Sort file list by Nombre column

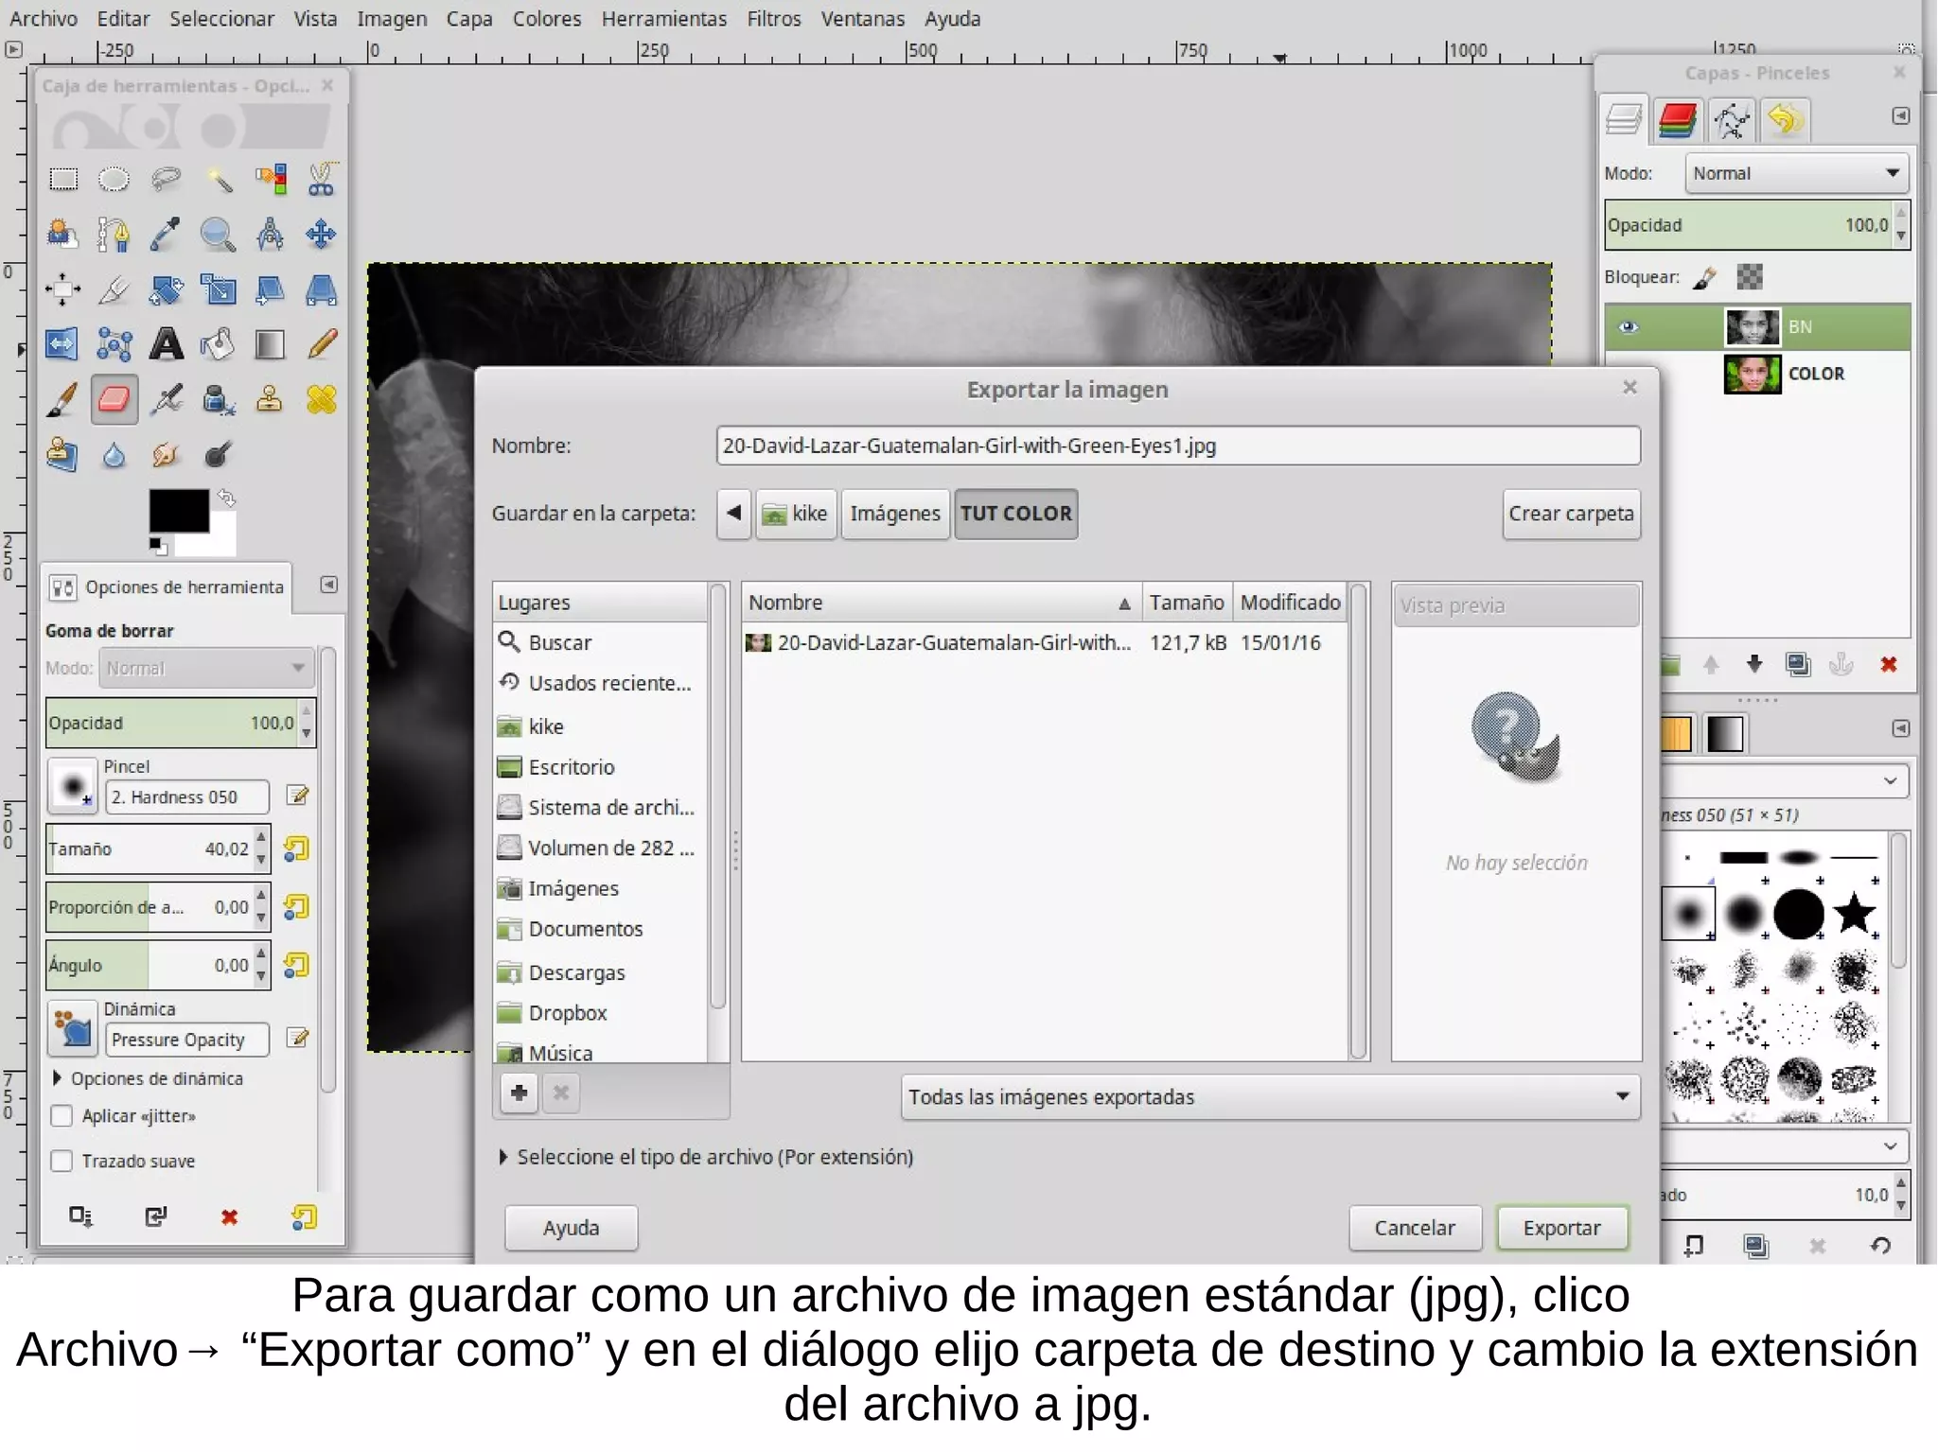(941, 603)
